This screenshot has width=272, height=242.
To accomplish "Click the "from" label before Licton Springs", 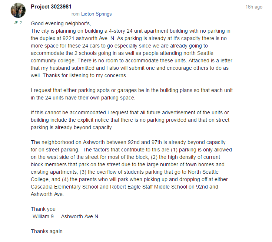I will (75, 14).
